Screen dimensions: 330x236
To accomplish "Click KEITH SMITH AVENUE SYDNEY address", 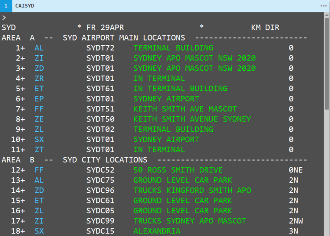I will (x=192, y=119).
